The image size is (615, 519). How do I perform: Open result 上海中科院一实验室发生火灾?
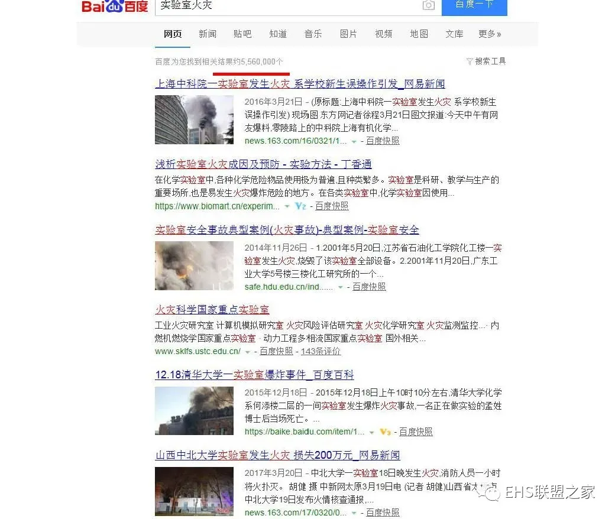[x=300, y=84]
